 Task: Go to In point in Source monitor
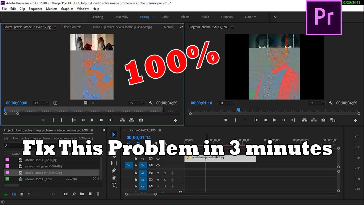tap(74, 120)
